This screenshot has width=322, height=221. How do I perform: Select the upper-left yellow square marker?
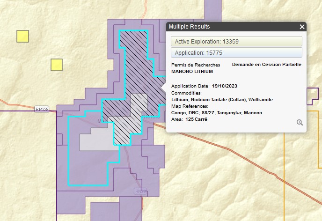click(x=22, y=36)
